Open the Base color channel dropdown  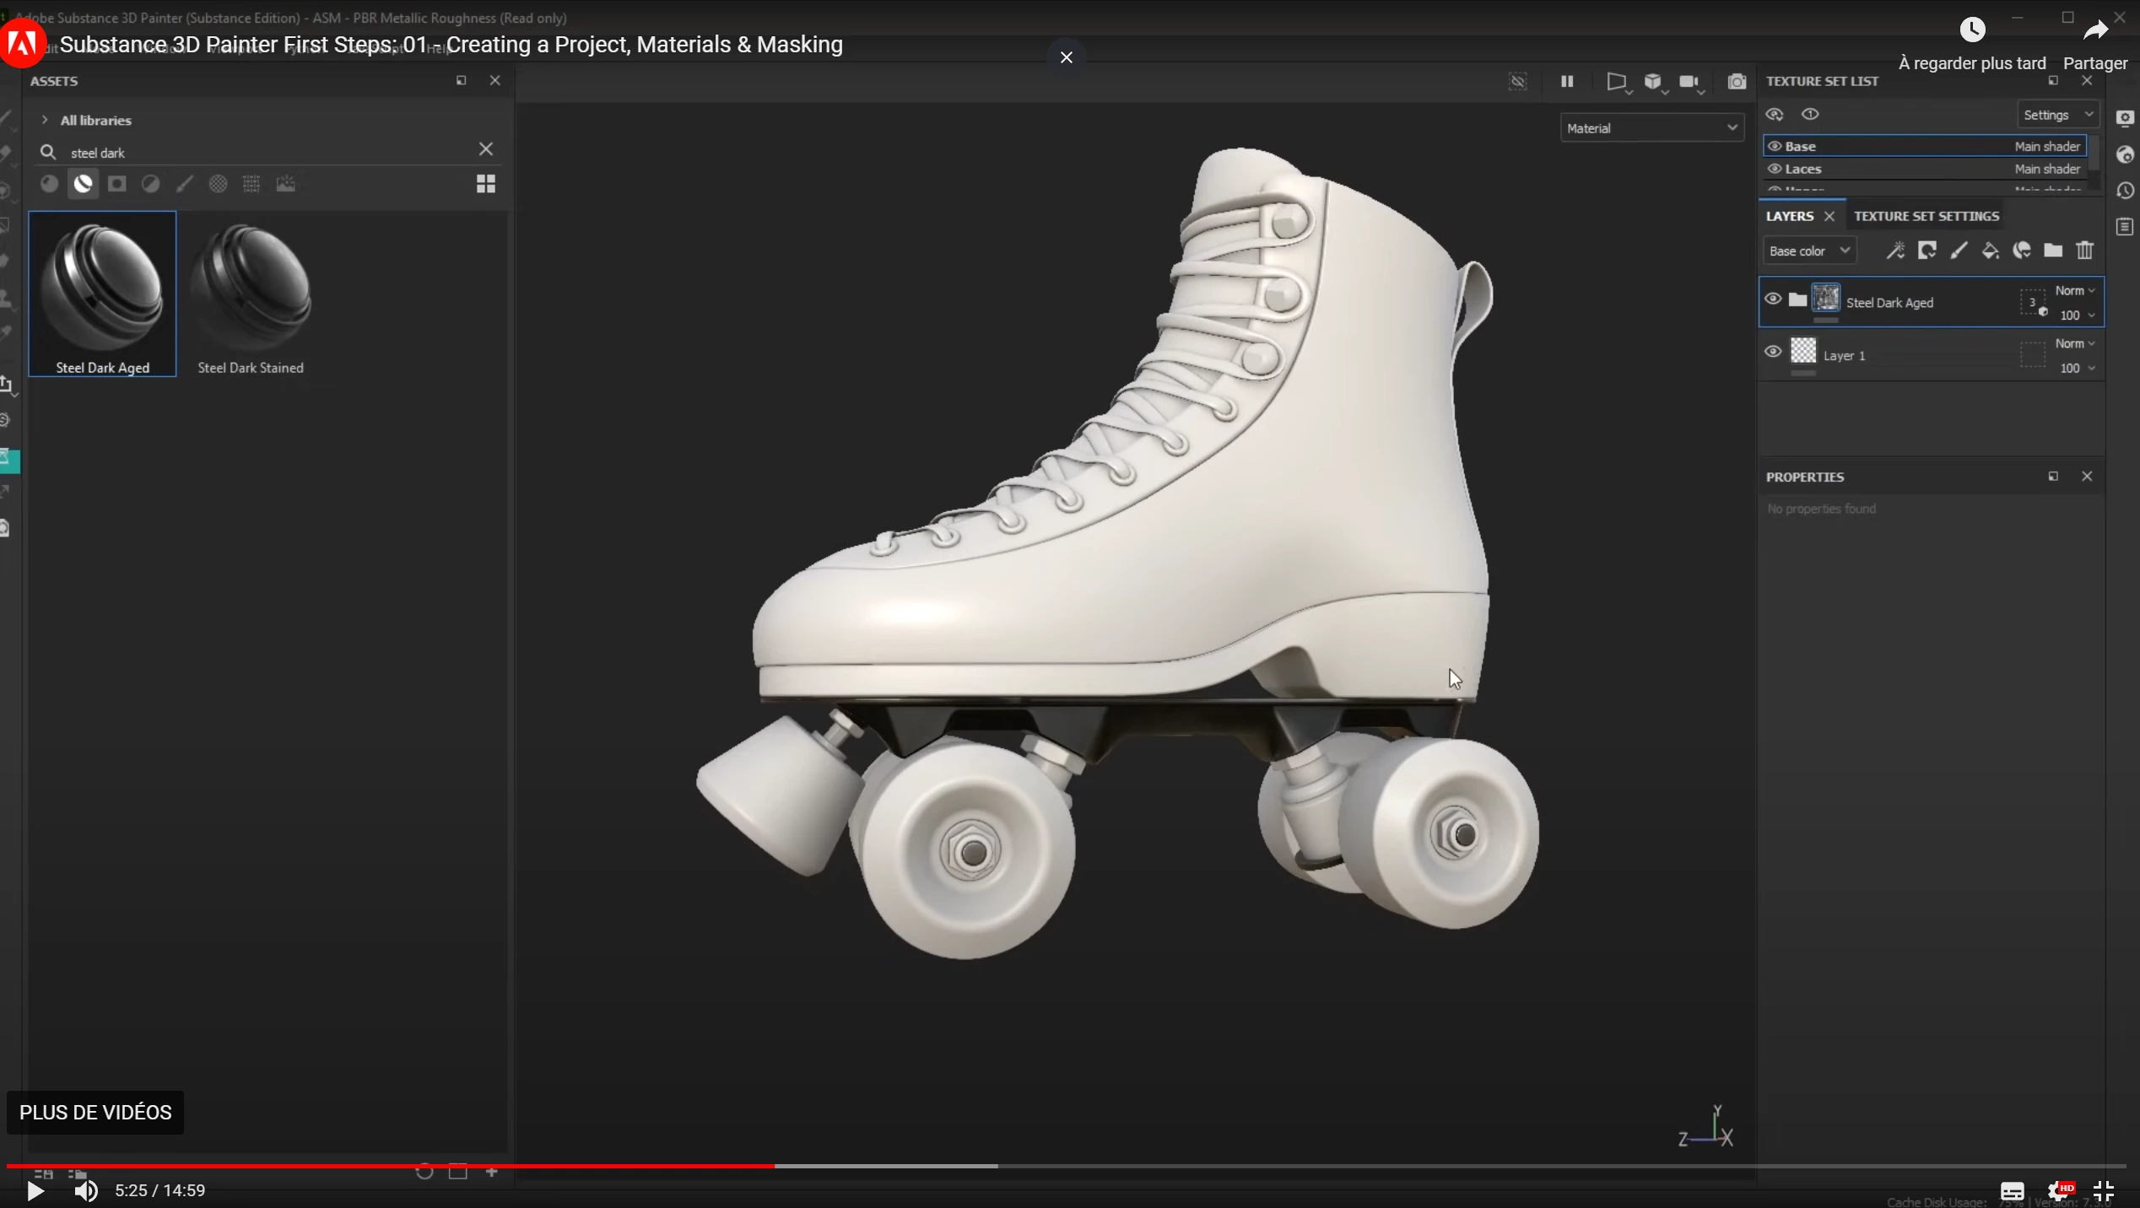coord(1809,251)
